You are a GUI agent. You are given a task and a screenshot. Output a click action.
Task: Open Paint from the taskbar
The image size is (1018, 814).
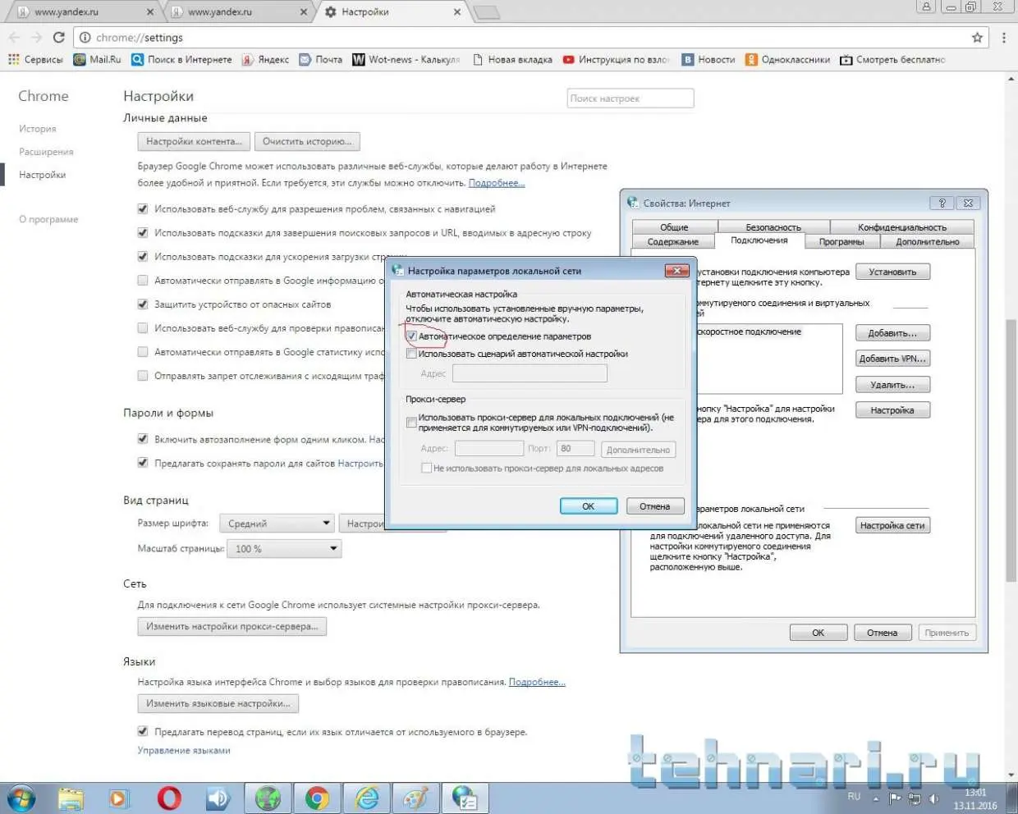(415, 798)
